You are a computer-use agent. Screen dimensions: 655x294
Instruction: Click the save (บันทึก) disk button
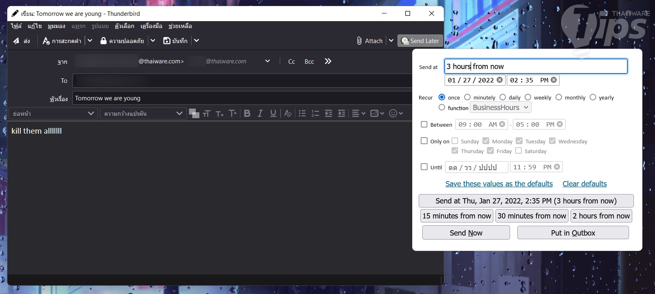click(175, 41)
